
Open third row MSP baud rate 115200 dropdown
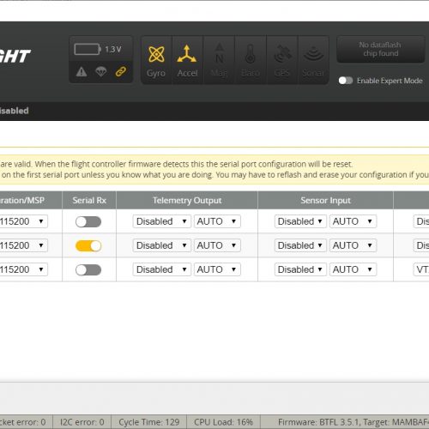[x=23, y=269]
